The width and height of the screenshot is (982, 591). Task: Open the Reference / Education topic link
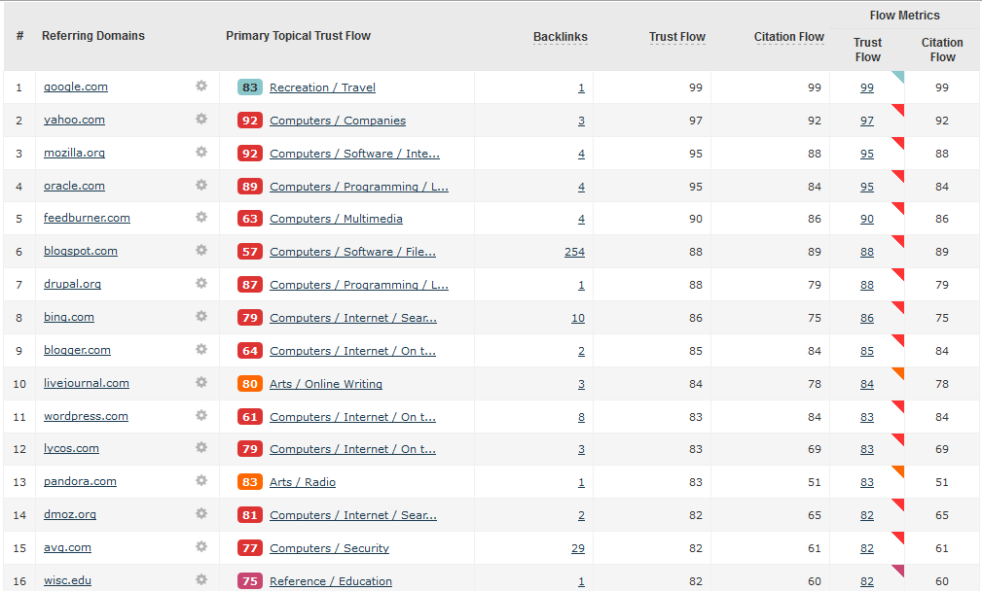(331, 581)
